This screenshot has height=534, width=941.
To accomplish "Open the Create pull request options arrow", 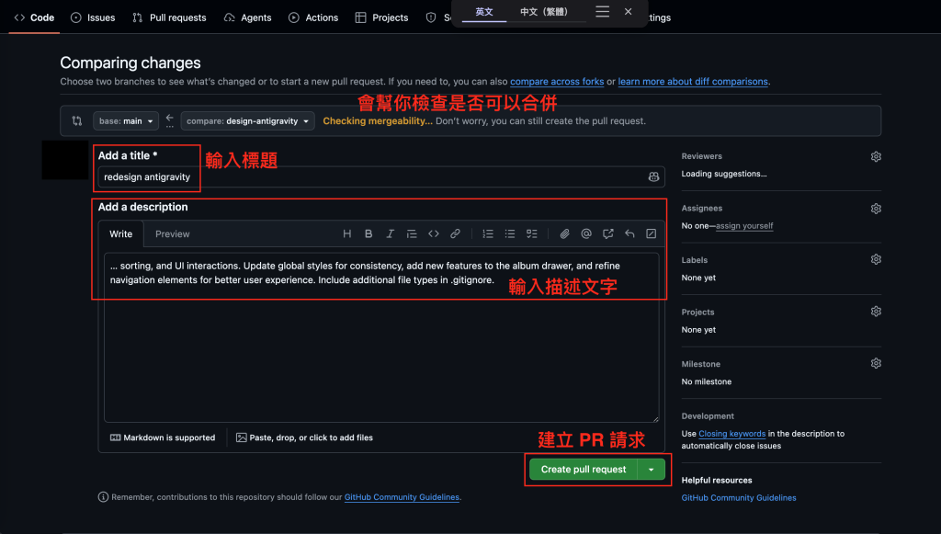I will (652, 469).
